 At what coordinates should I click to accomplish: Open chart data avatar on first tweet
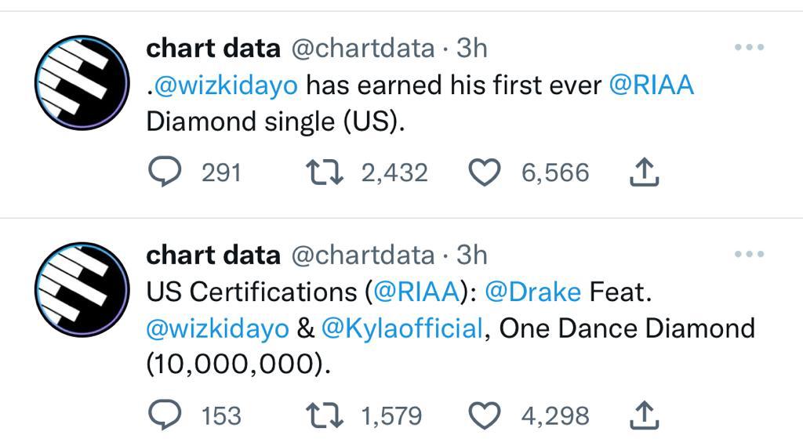(x=82, y=82)
